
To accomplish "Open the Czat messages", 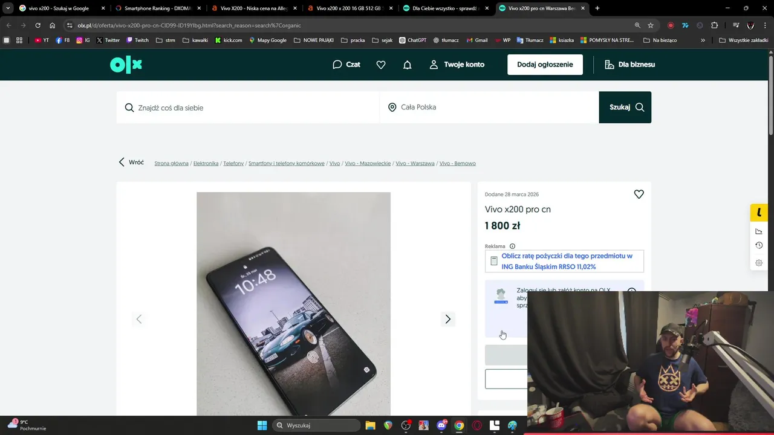I will [346, 65].
